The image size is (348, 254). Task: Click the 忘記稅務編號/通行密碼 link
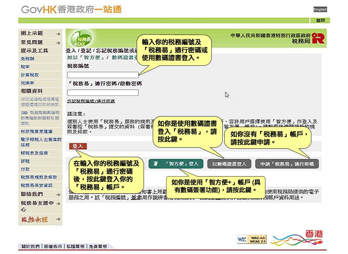coord(91,101)
